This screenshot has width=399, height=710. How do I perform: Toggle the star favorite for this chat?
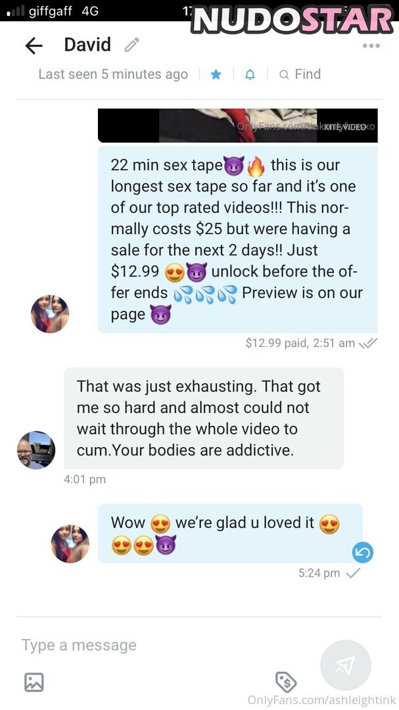point(216,75)
